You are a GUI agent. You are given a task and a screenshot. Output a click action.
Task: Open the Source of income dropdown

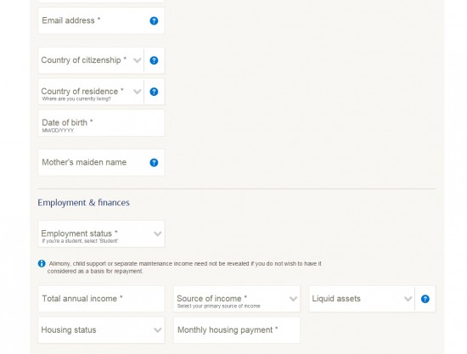tap(237, 299)
